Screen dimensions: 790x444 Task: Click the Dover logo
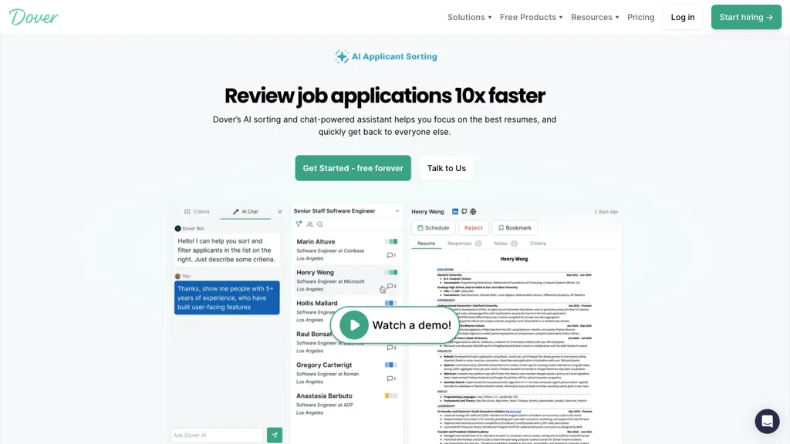coord(33,17)
